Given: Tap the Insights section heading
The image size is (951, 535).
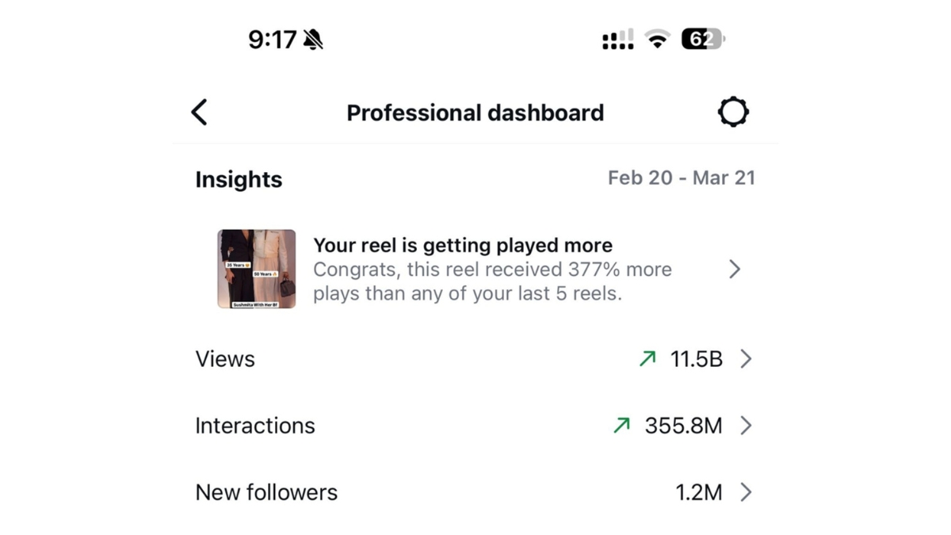Looking at the screenshot, I should (239, 179).
